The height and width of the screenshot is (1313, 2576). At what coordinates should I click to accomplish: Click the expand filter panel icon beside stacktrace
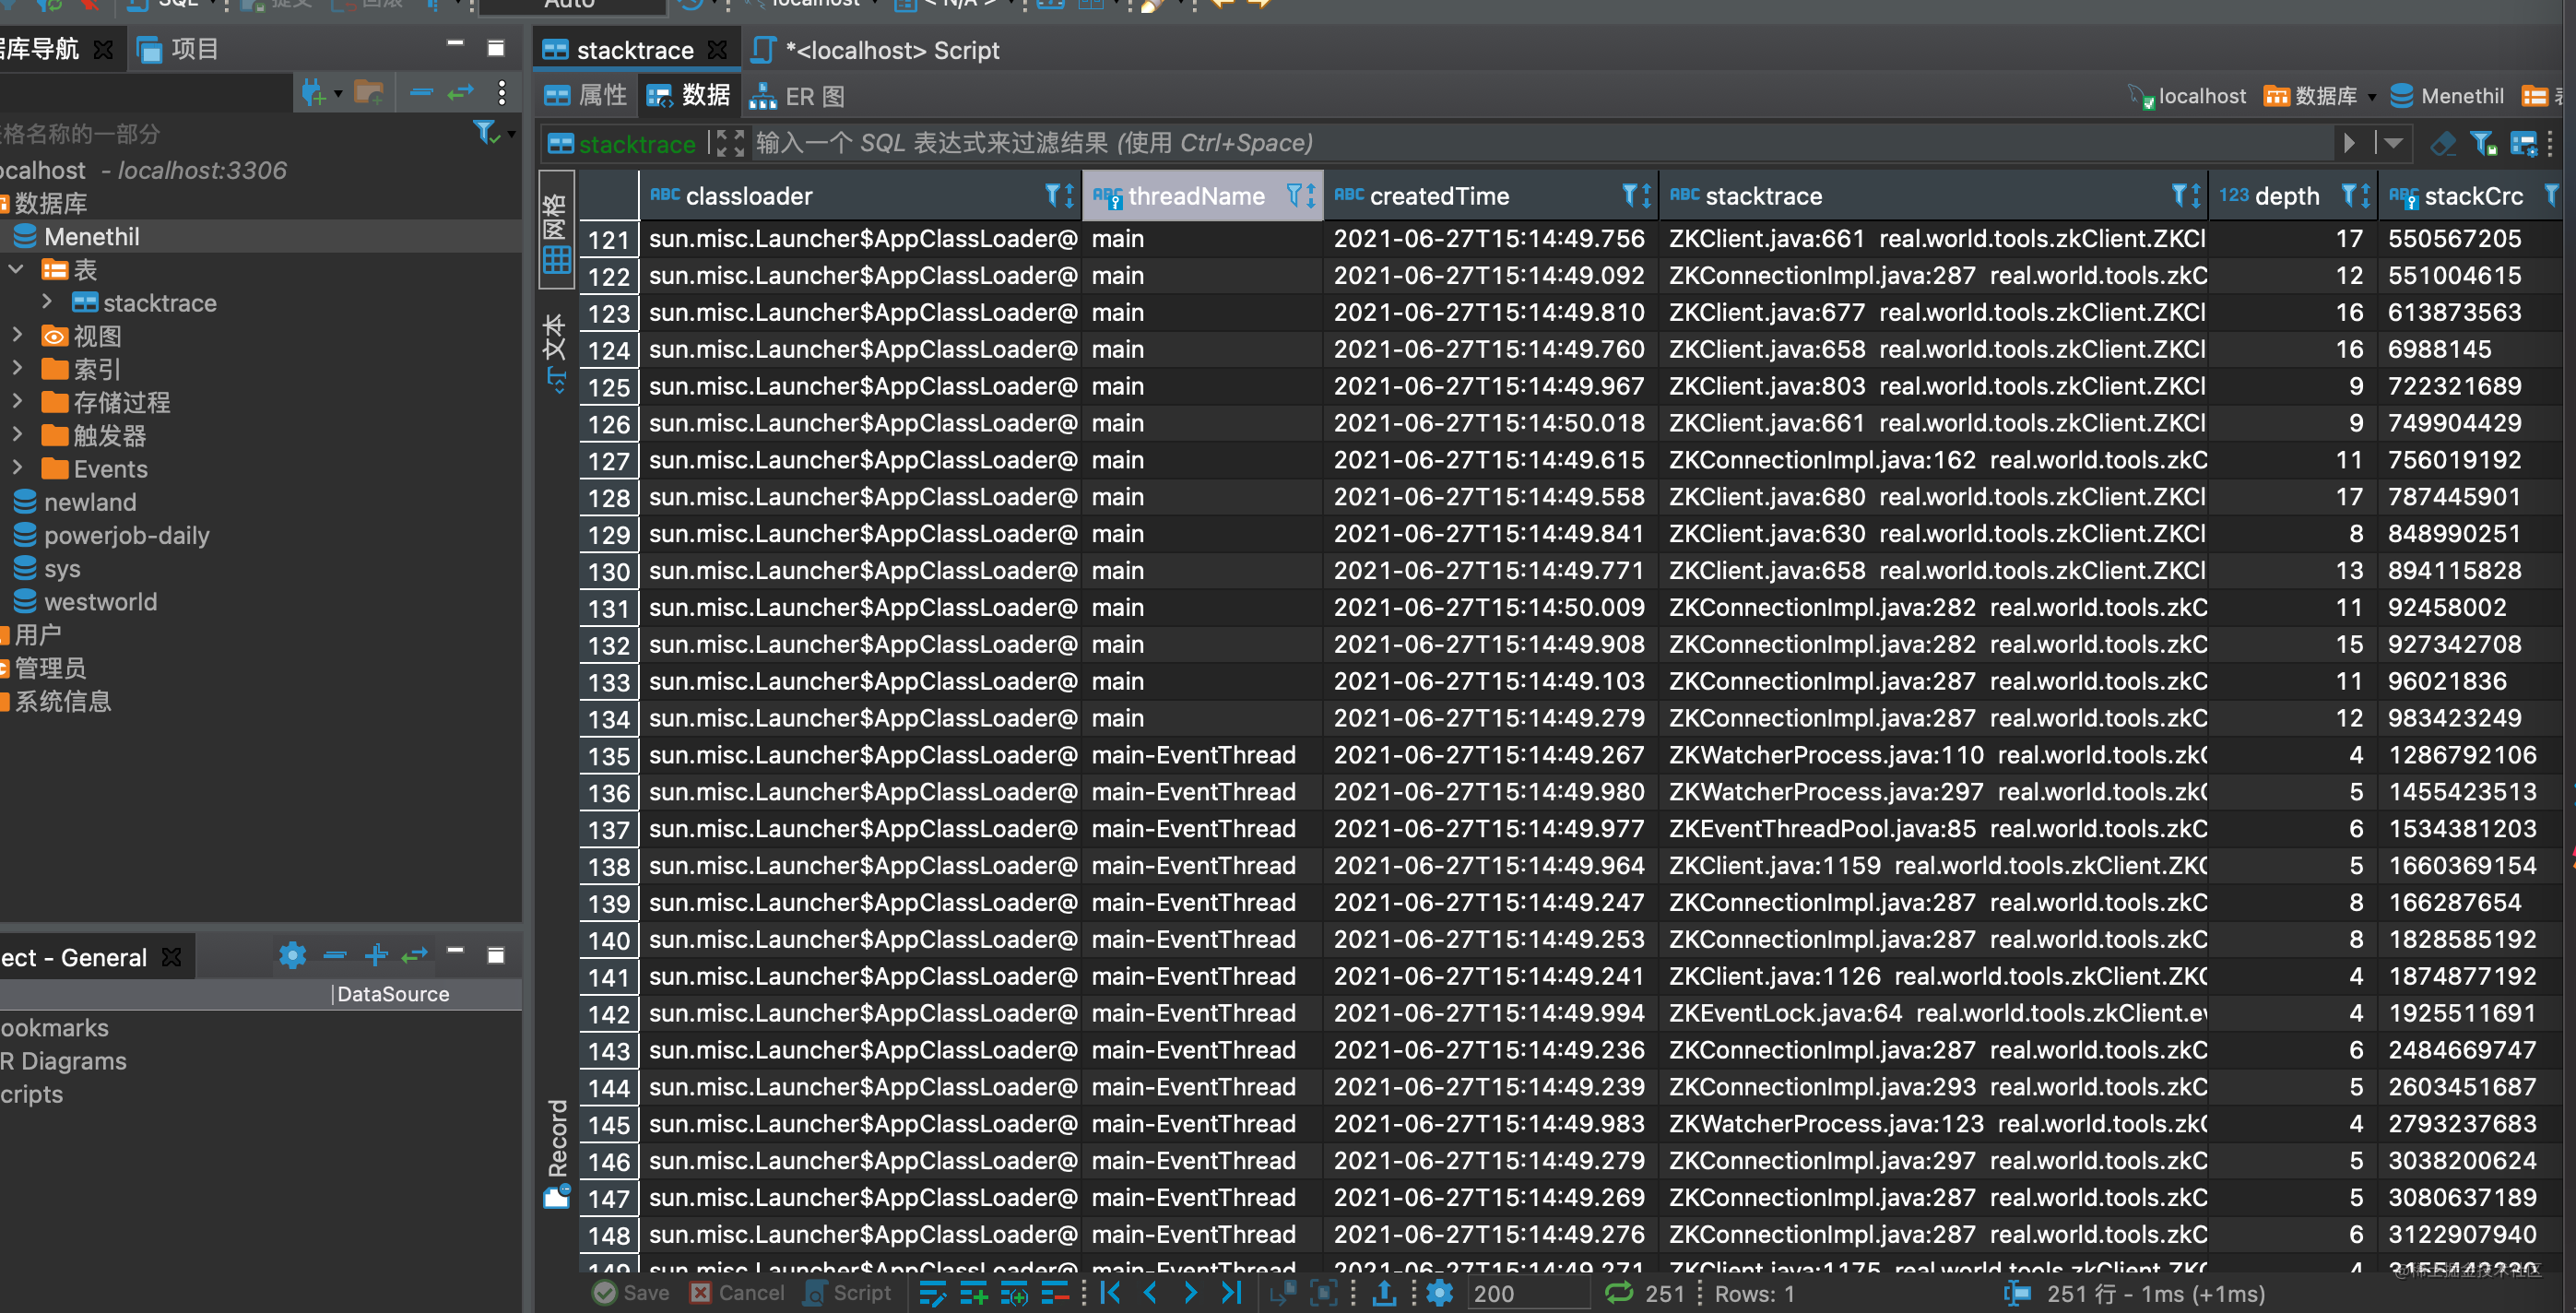pos(731,144)
